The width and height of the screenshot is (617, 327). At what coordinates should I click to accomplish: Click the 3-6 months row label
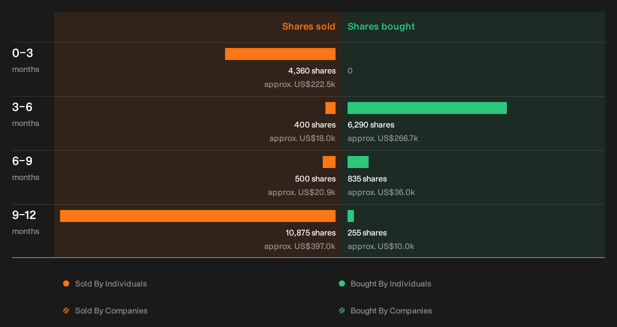tap(26, 114)
